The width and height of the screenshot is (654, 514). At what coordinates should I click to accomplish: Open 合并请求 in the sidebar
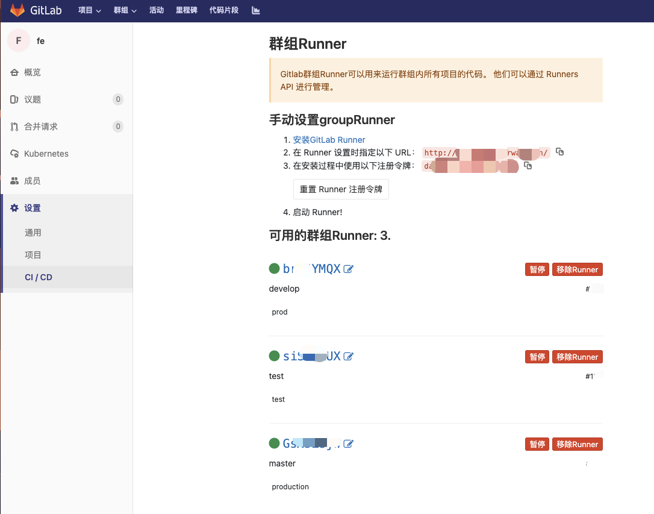[41, 127]
